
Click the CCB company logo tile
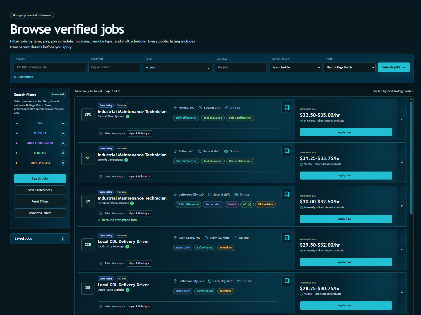coord(88,245)
